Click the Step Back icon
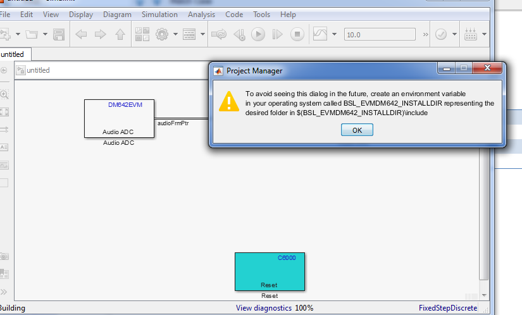Image resolution: width=522 pixels, height=315 pixels. click(239, 34)
